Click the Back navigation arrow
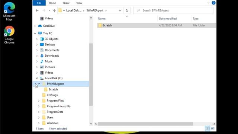The image size is (238, 134). tap(37, 10)
